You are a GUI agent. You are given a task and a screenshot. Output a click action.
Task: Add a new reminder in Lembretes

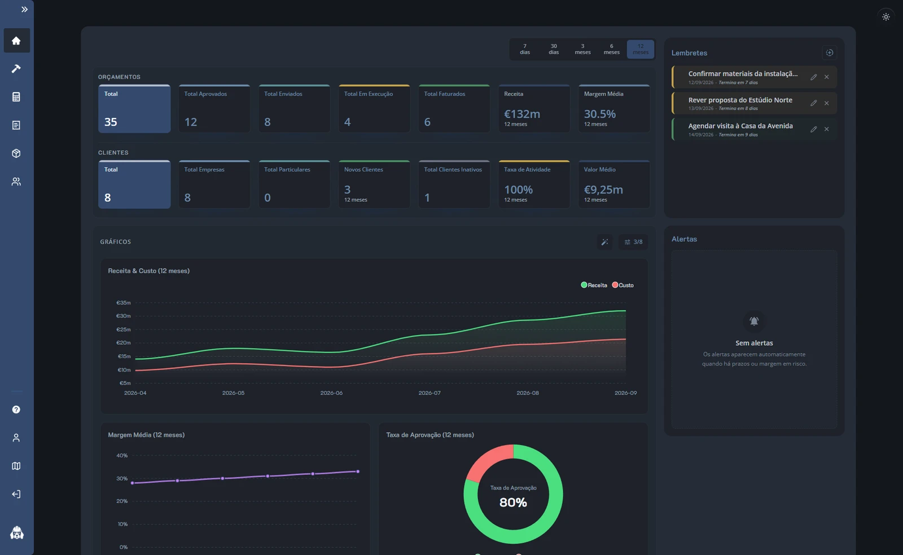[x=830, y=52]
